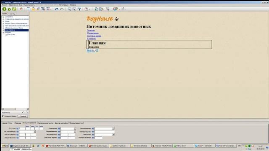Click the Windows Пуск start button
Viewport: 269px width, 151px height.
pos(5,146)
